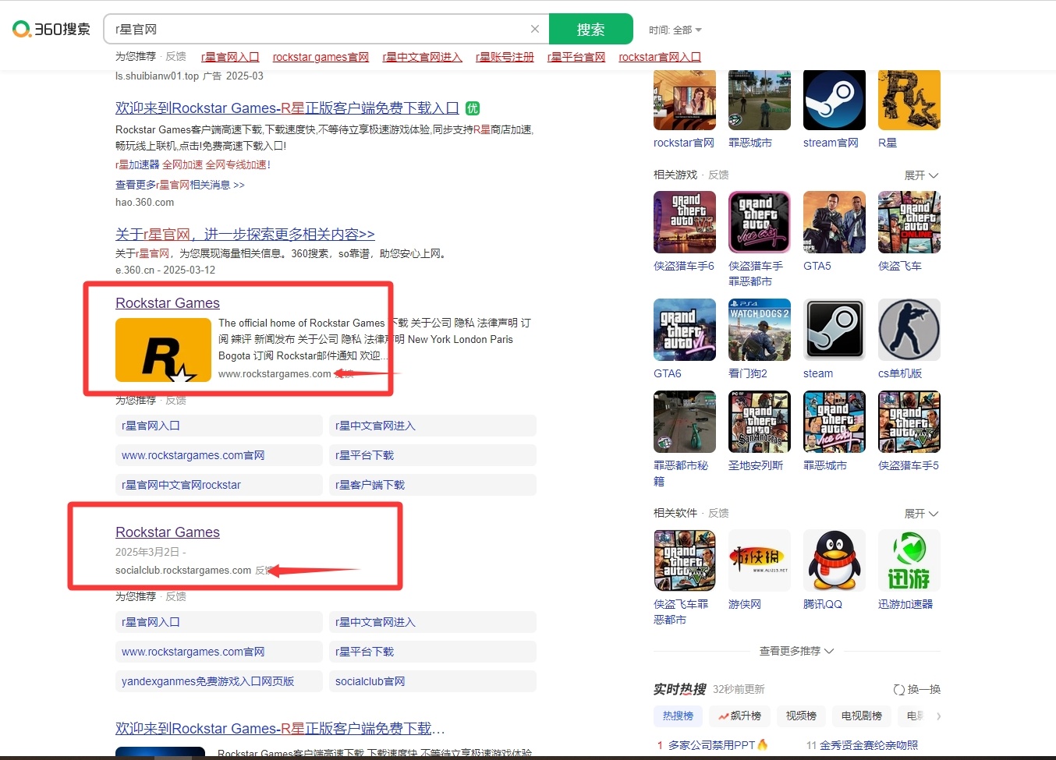Click 侠盗猎车手罪恶都市 game icon
1056x760 pixels.
coord(760,222)
